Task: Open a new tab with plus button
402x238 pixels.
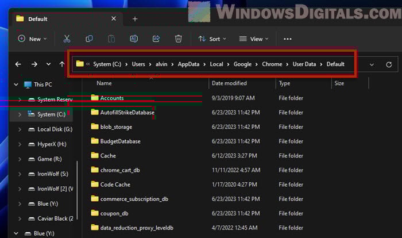Action: click(x=135, y=19)
